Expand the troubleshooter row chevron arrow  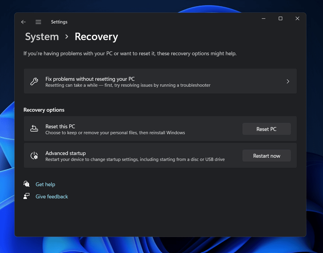pos(288,81)
